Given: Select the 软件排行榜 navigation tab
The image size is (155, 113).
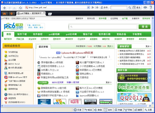Looking at the screenshot, I should click(104, 34).
